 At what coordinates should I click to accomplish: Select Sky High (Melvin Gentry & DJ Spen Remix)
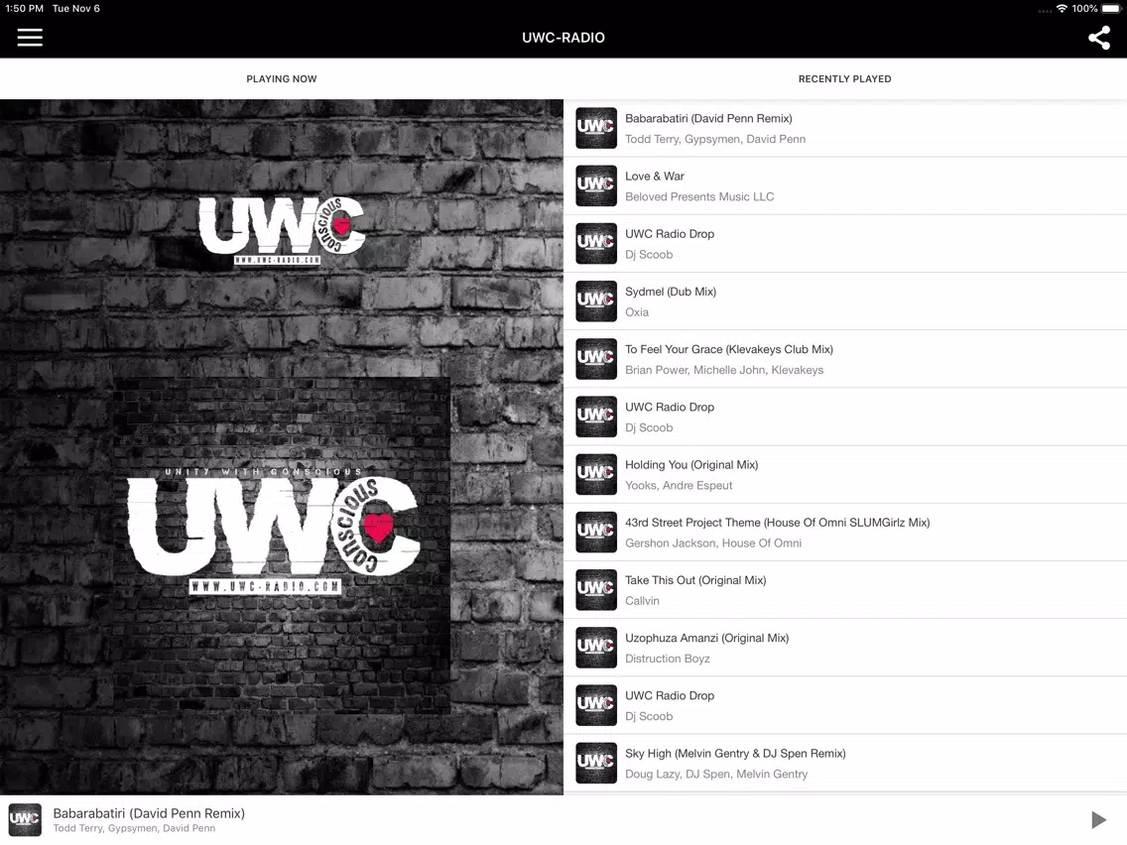point(845,763)
